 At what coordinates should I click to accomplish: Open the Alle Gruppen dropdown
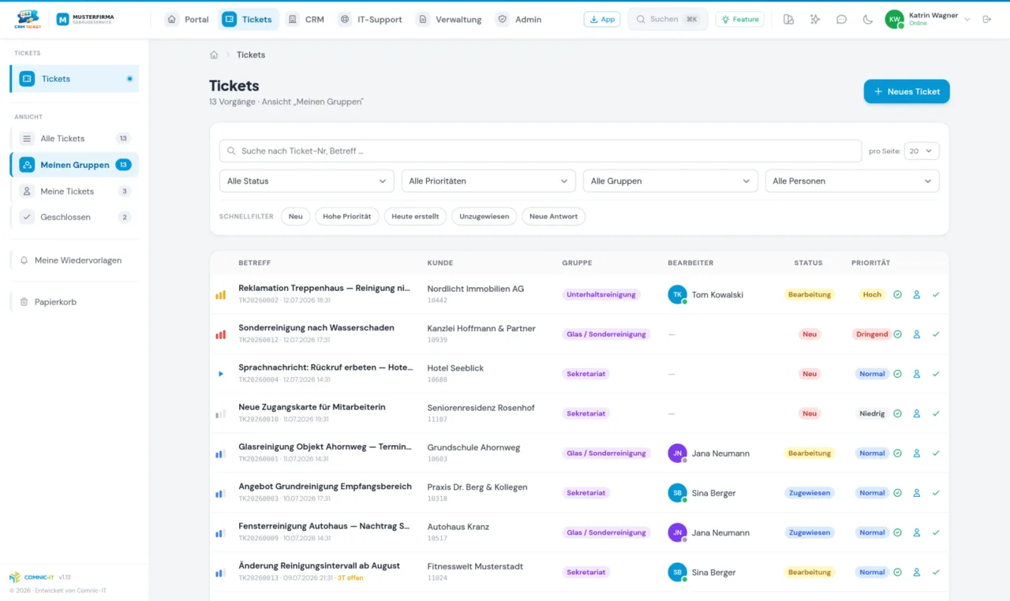670,181
